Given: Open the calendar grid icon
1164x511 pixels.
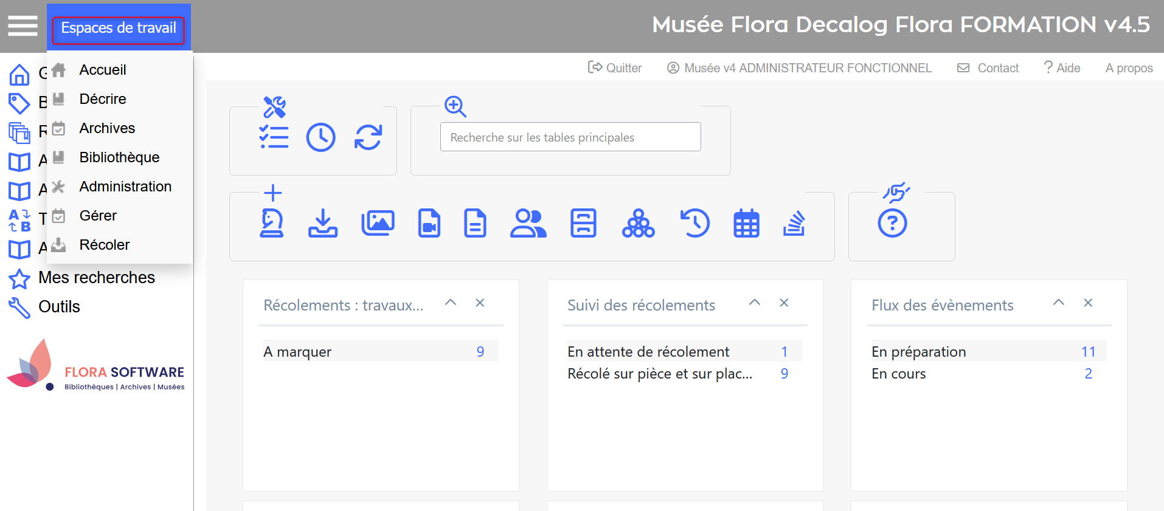Looking at the screenshot, I should point(746,224).
